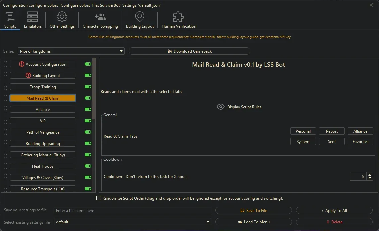
Task: Click the warning icon on Account Configuration
Action: [x=22, y=64]
